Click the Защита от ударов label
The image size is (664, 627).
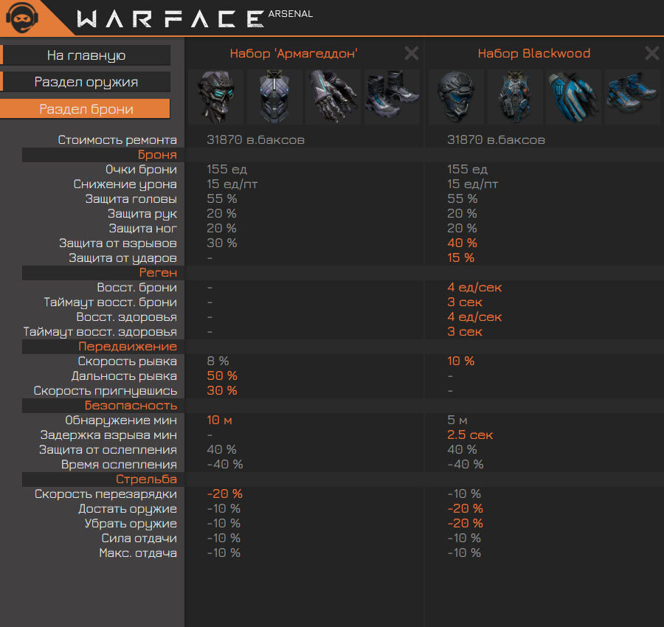tap(122, 258)
